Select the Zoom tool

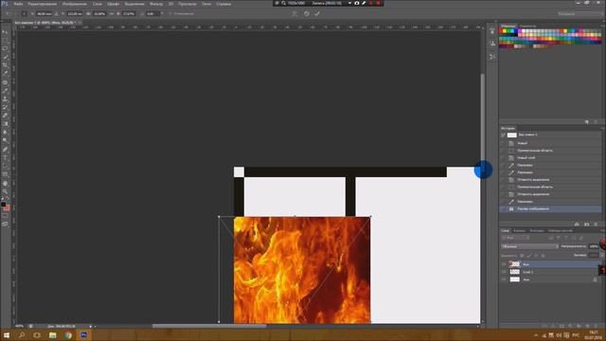click(5, 191)
